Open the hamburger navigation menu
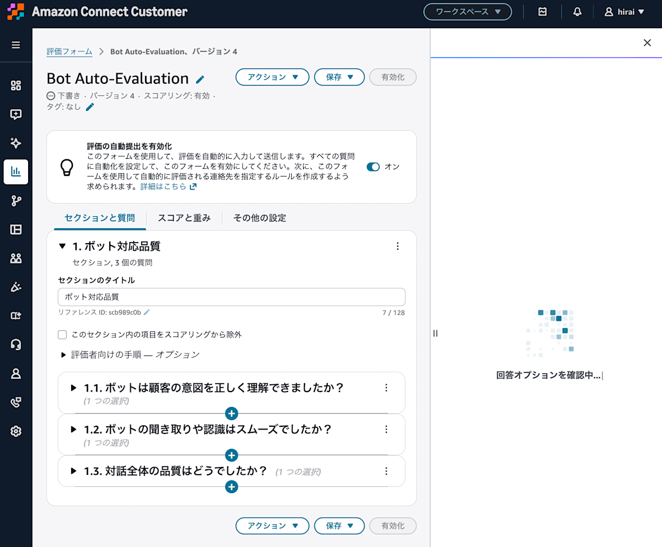 (x=16, y=45)
